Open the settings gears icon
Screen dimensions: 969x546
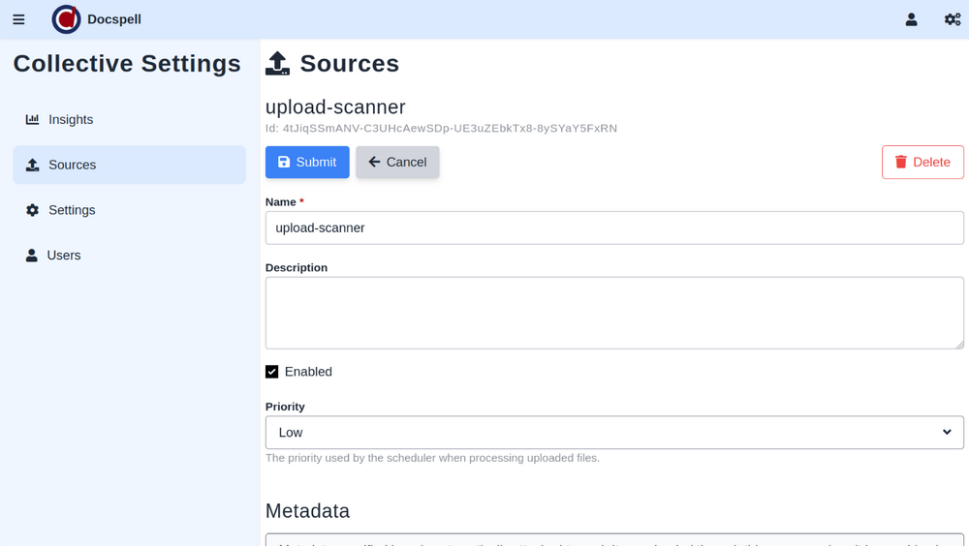(x=953, y=19)
